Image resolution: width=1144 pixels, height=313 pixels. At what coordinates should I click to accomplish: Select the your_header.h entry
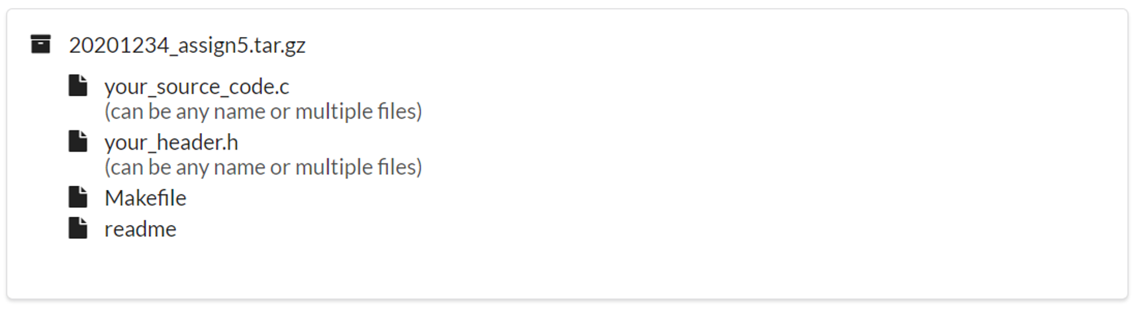(x=171, y=142)
